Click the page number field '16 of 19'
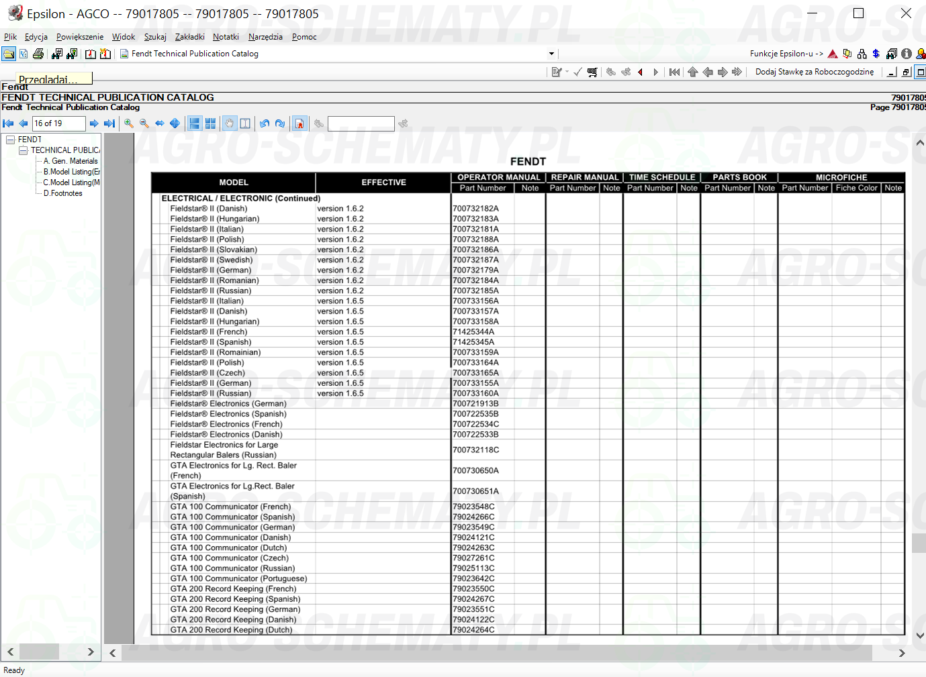This screenshot has height=677, width=926. pyautogui.click(x=59, y=123)
